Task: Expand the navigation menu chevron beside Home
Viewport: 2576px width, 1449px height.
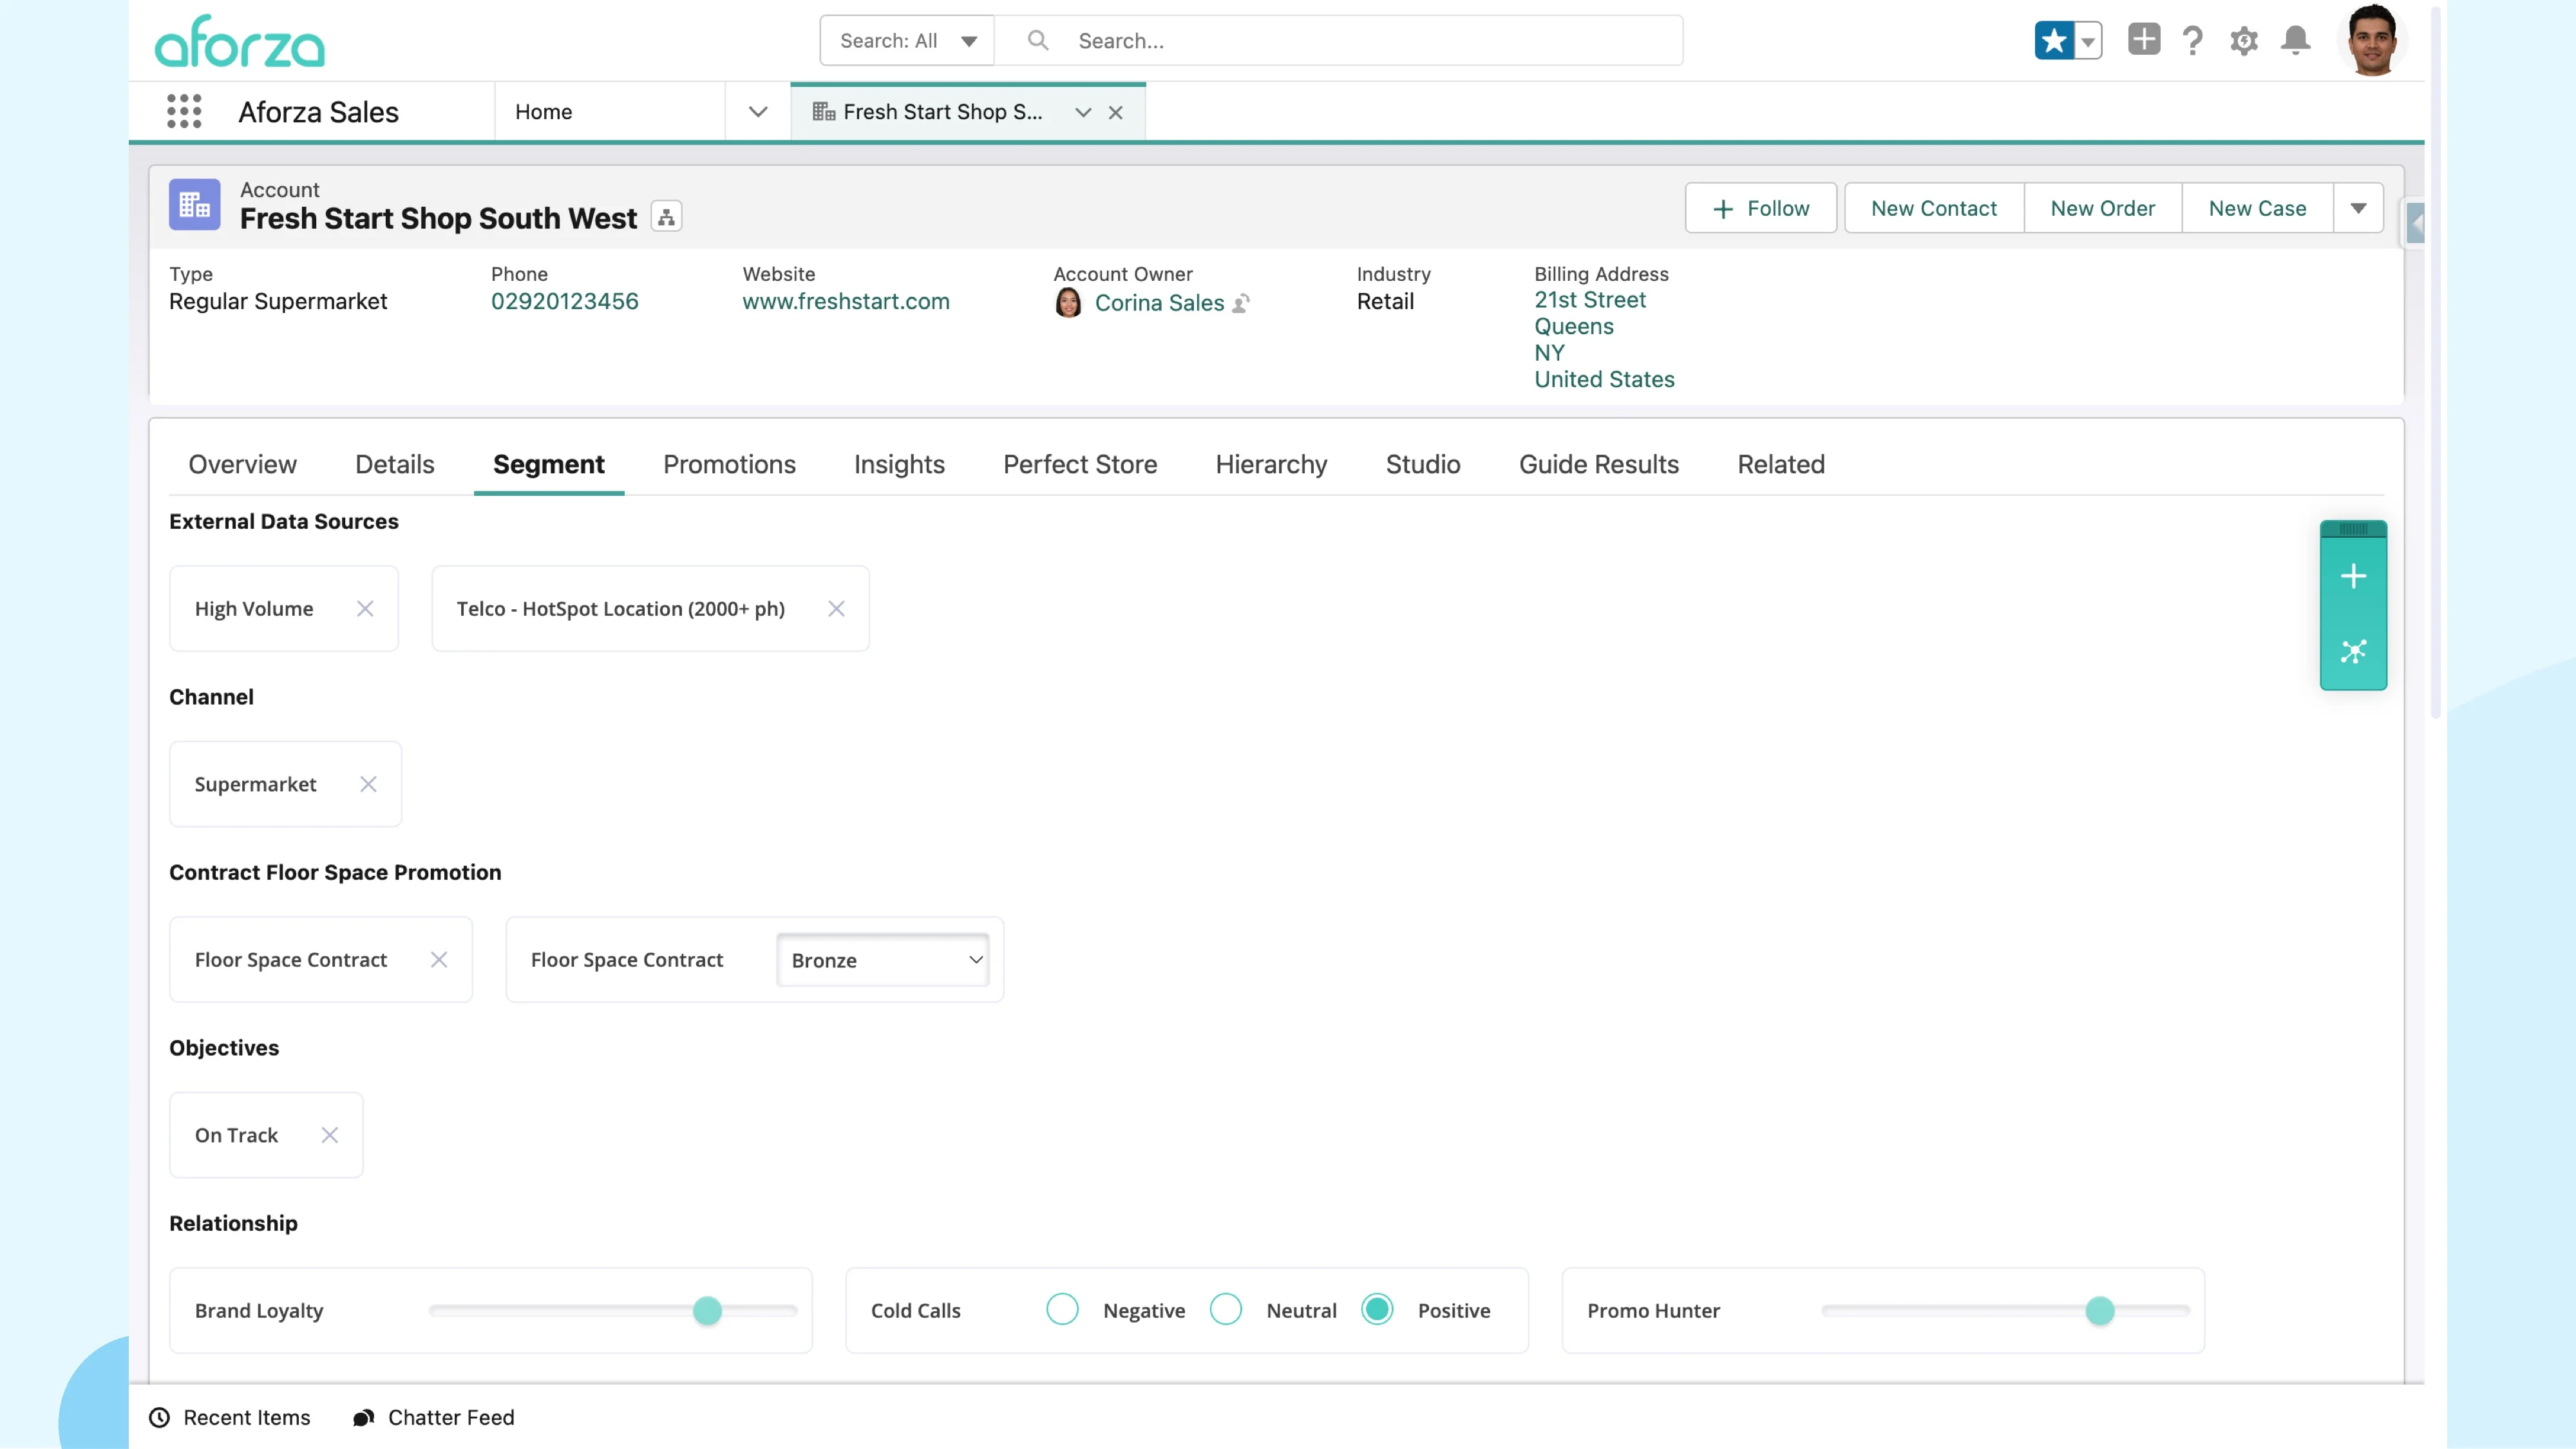Action: [758, 112]
